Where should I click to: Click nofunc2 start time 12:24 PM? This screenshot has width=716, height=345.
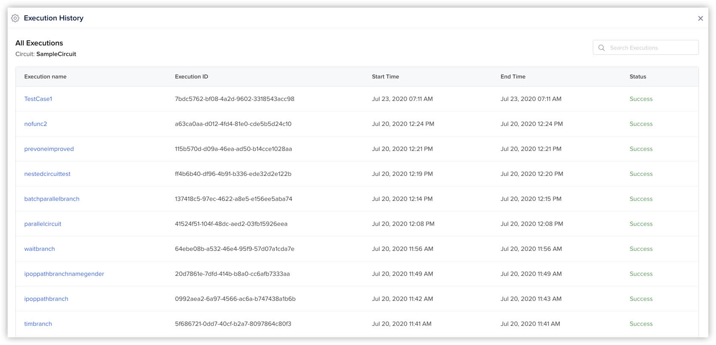click(403, 124)
